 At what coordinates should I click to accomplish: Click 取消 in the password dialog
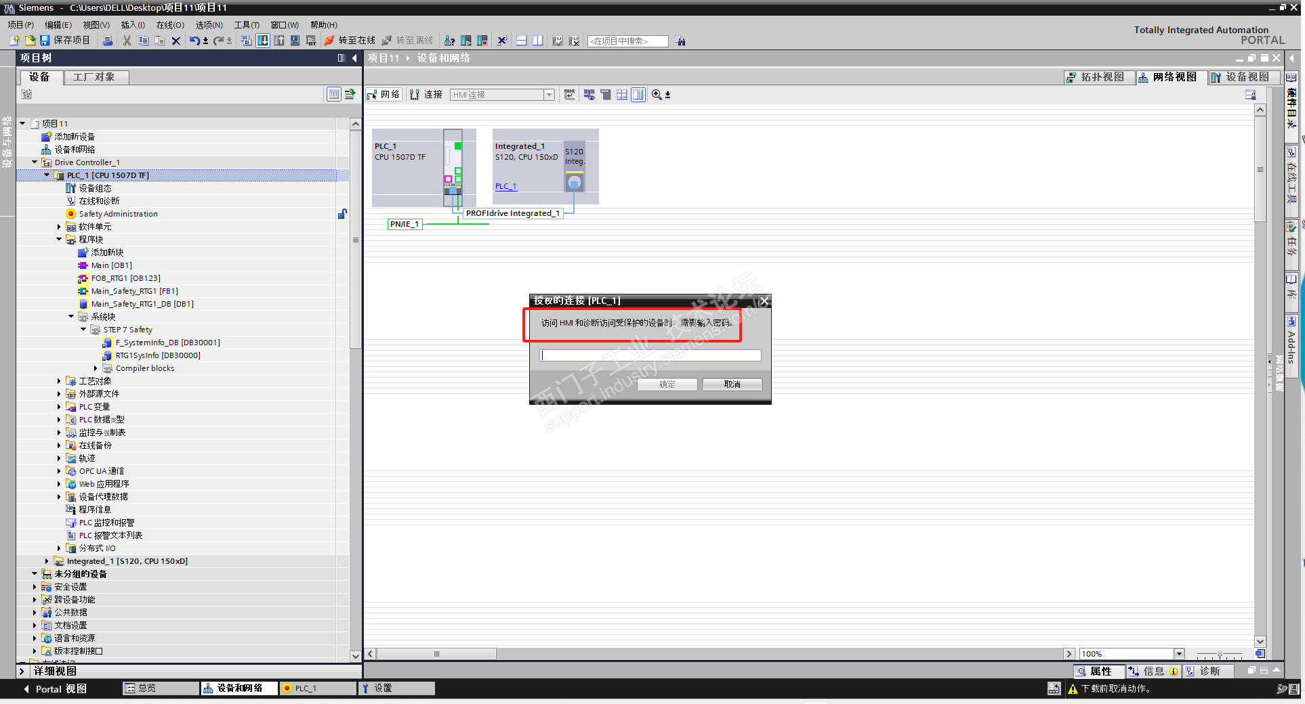tap(732, 384)
